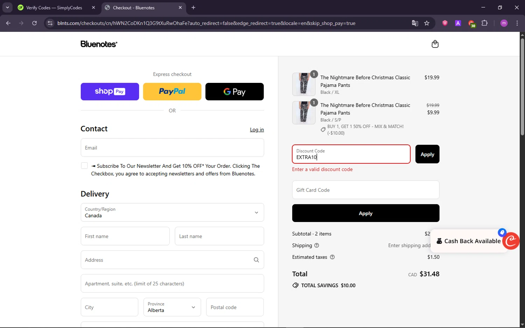Click the TOTAL SAVINGS tag icon
Viewport: 525px width, 328px height.
295,285
